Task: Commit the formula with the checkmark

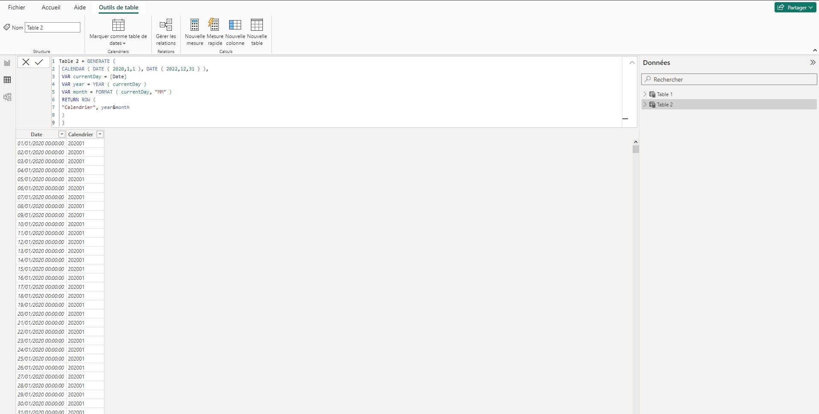Action: [x=39, y=62]
